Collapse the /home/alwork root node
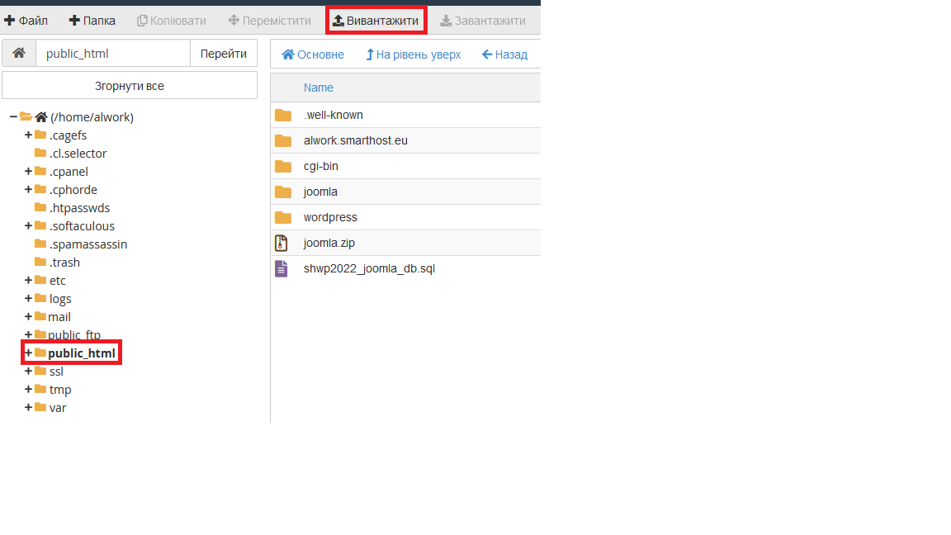 [x=13, y=117]
